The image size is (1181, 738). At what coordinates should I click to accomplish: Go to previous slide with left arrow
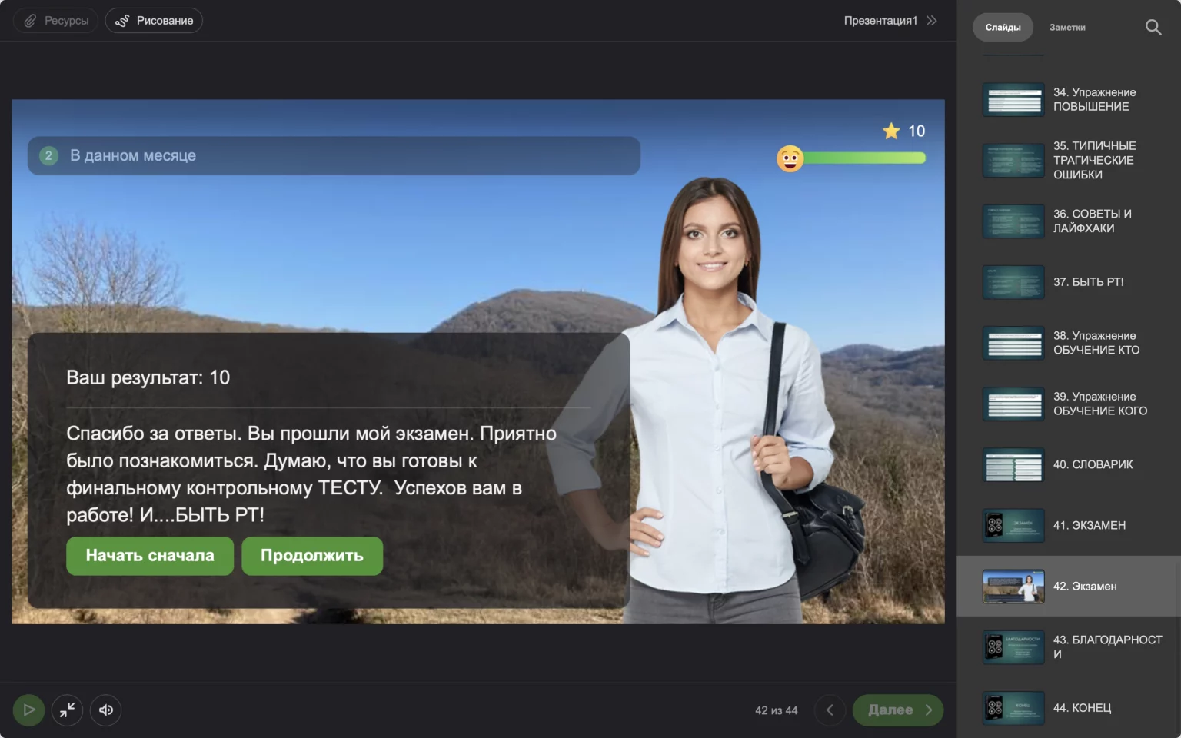point(830,710)
